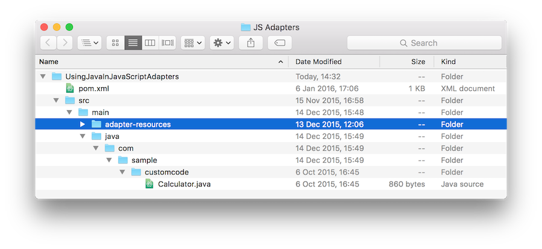Click the Back navigation arrow

pyautogui.click(x=48, y=43)
